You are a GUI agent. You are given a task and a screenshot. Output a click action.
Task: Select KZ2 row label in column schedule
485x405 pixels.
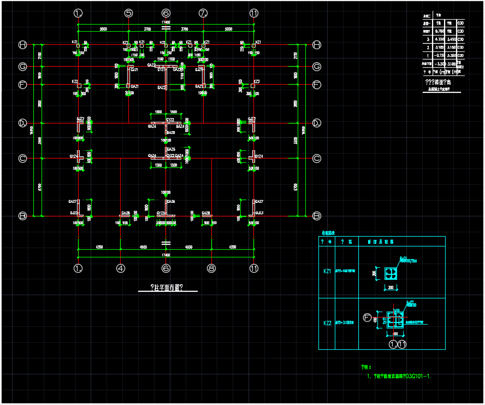[x=327, y=323]
